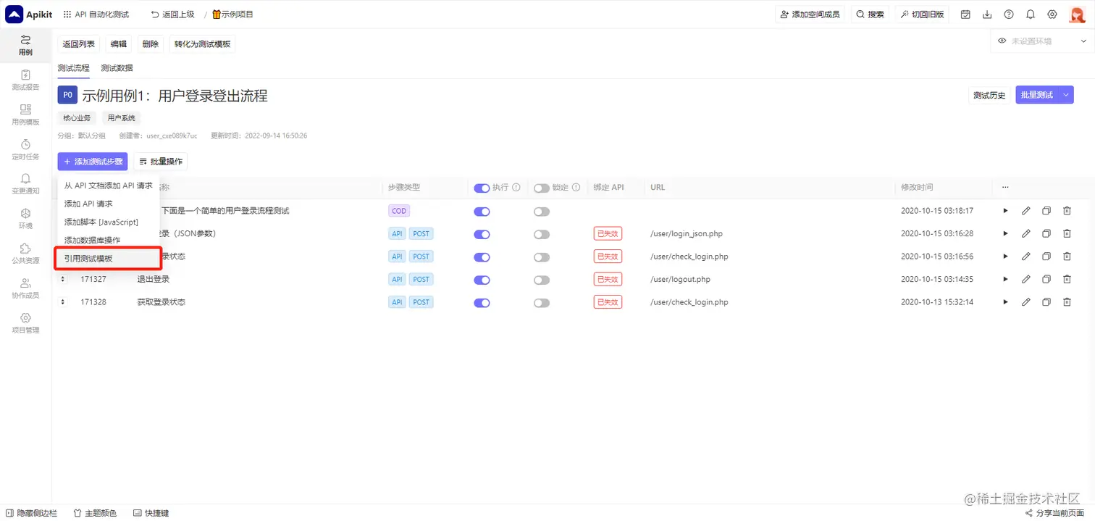
Task: Click 分享当前页面 in bottom bar
Action: (1054, 513)
